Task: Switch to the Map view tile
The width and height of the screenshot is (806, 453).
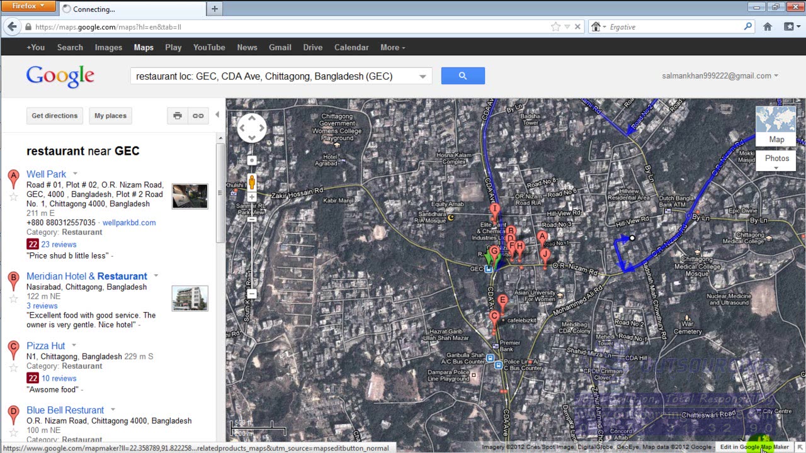Action: point(776,127)
